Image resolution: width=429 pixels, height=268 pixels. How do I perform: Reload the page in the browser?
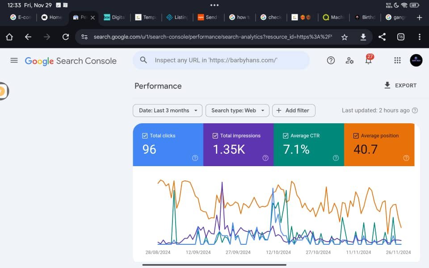click(x=66, y=37)
